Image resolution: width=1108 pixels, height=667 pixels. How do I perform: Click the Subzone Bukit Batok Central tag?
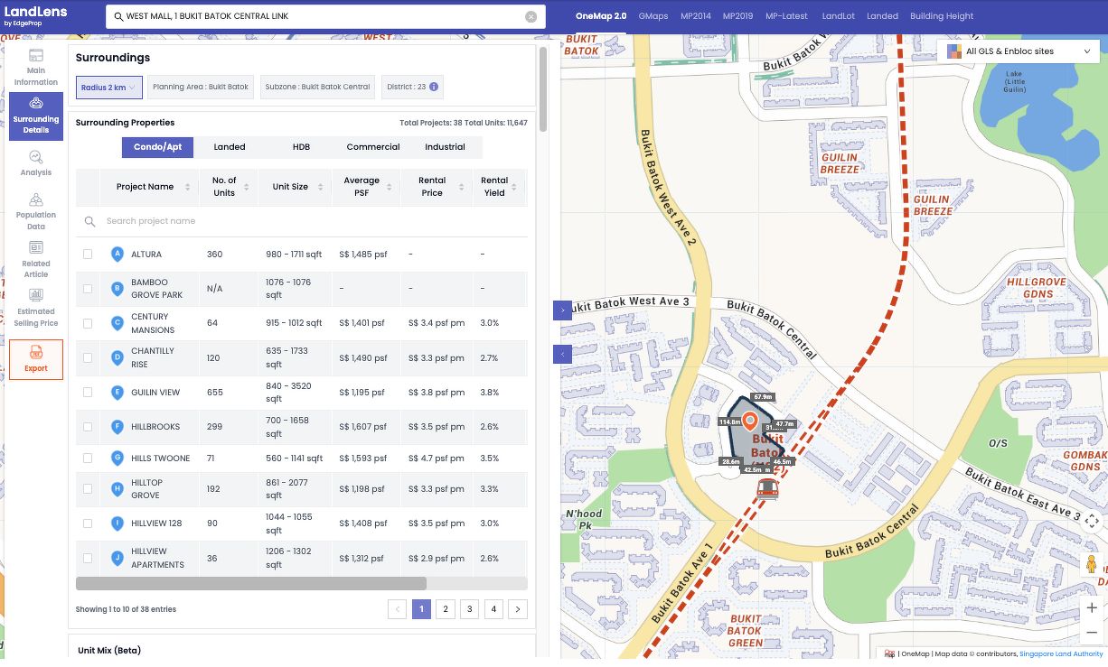click(x=317, y=87)
